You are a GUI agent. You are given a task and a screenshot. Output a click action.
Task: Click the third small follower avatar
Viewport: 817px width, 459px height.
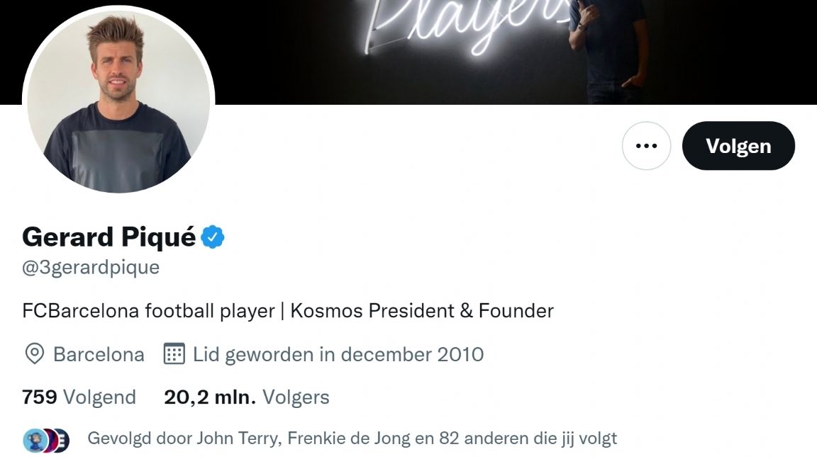click(x=62, y=440)
